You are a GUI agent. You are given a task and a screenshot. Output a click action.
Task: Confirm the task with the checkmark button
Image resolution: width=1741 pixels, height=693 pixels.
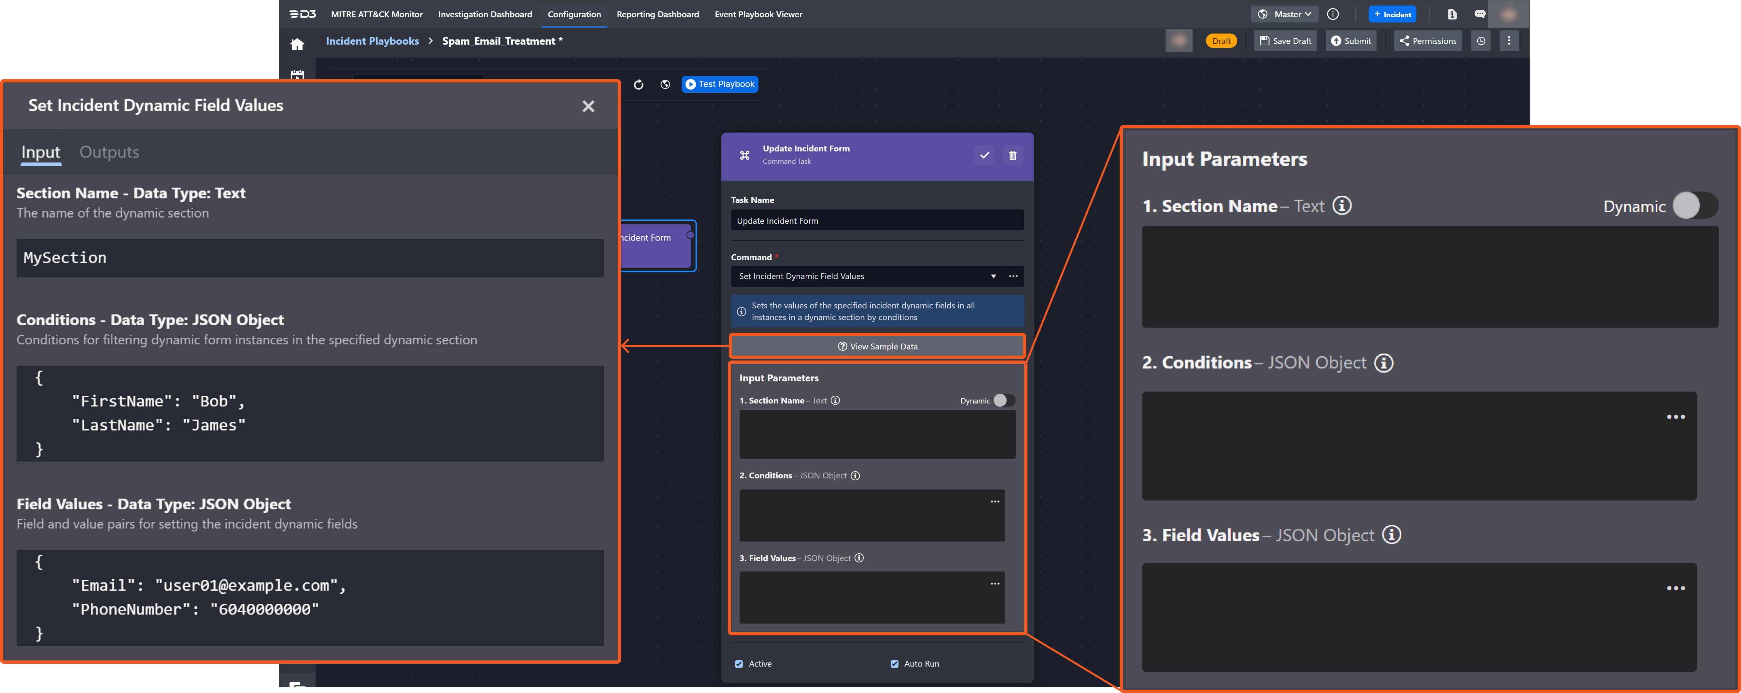pyautogui.click(x=984, y=156)
